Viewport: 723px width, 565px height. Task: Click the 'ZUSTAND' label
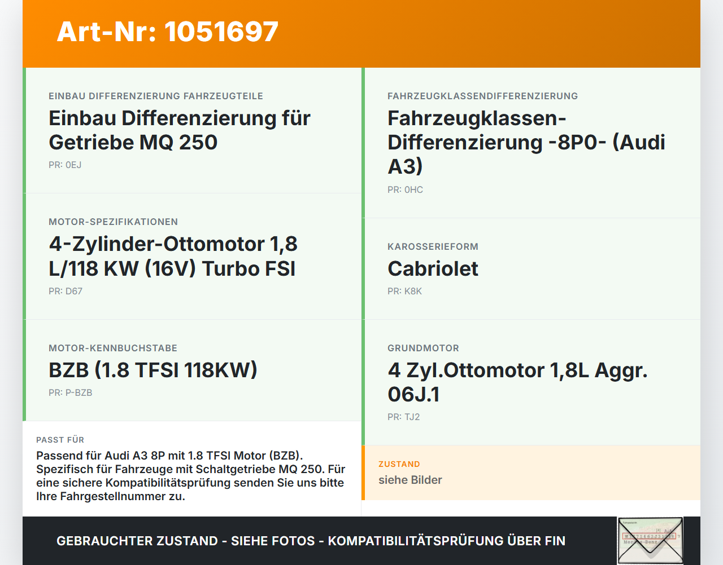tap(399, 464)
